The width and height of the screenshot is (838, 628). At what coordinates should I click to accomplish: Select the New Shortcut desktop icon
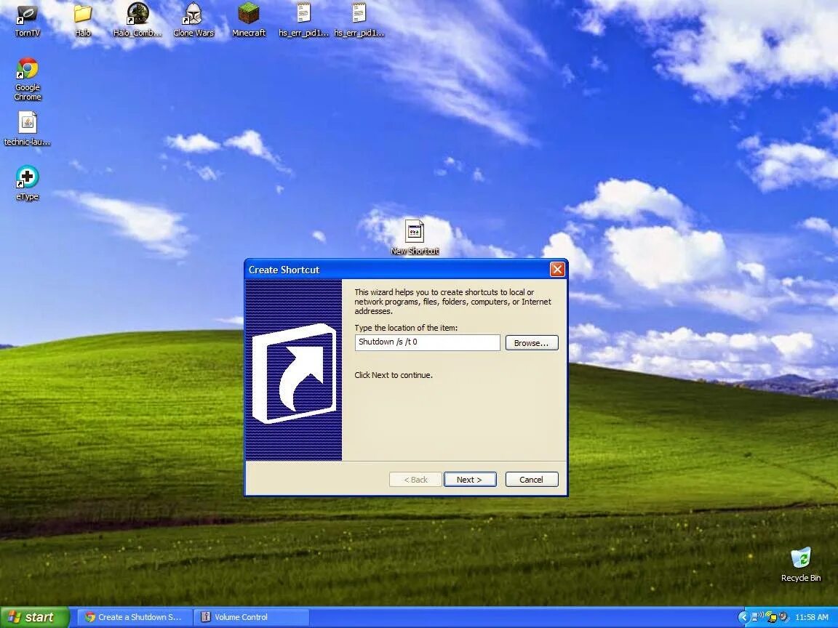point(415,237)
